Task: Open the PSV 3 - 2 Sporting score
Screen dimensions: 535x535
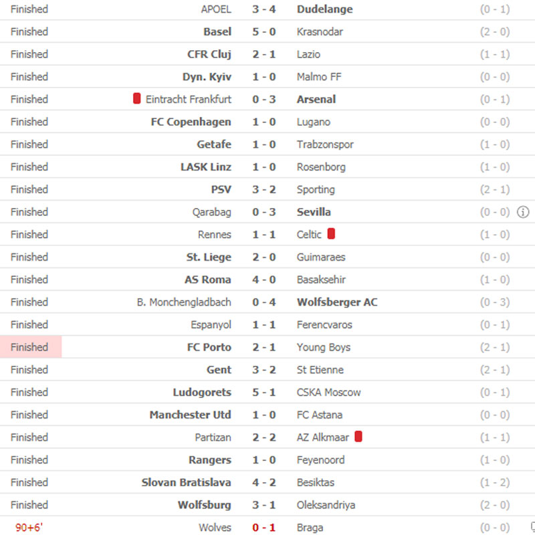Action: [263, 189]
